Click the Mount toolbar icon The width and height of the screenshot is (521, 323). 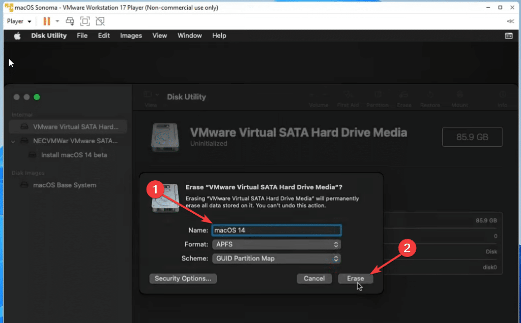[460, 95]
